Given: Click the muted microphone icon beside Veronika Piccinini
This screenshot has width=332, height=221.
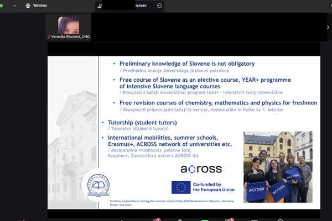Looking at the screenshot, I should click(49, 37).
